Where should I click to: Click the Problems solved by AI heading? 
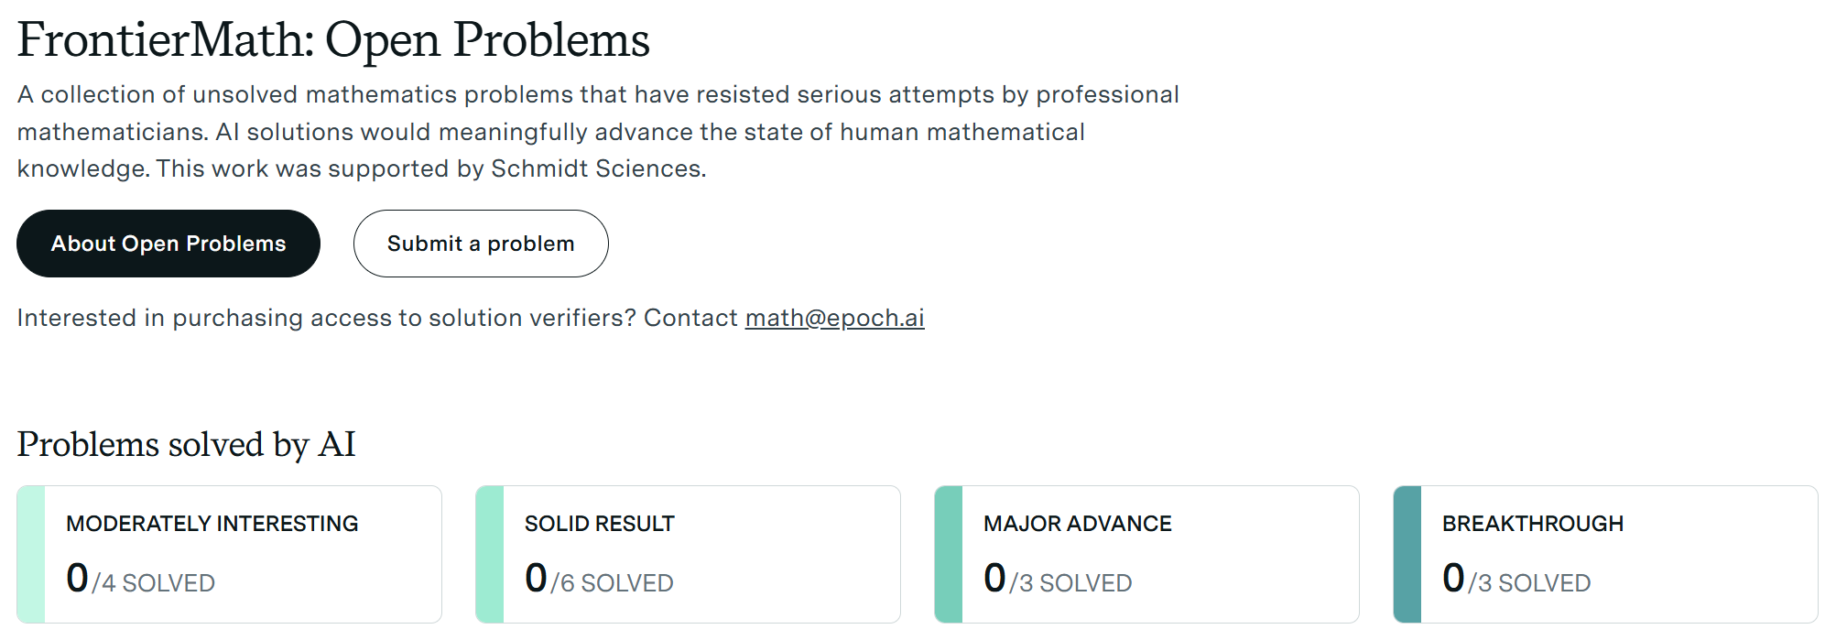click(186, 445)
